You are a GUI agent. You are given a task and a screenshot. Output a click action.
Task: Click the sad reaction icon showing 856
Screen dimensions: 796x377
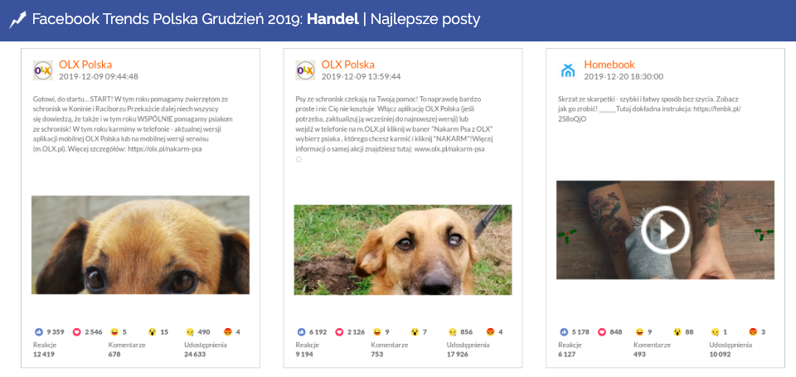(x=453, y=331)
